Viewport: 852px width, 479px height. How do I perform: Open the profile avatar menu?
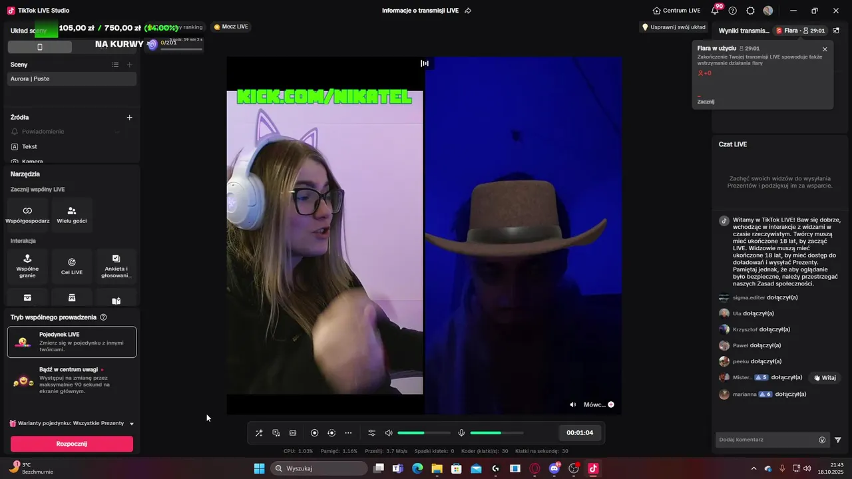coord(768,11)
